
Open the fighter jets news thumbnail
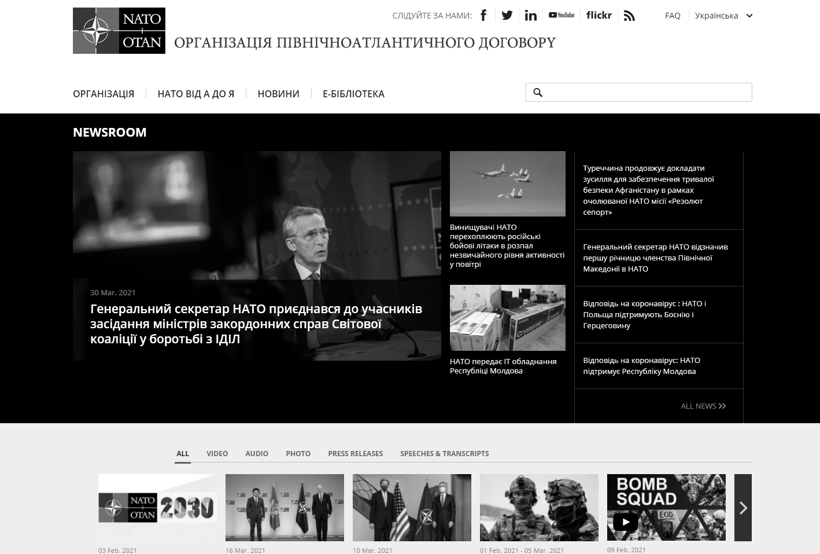(508, 184)
